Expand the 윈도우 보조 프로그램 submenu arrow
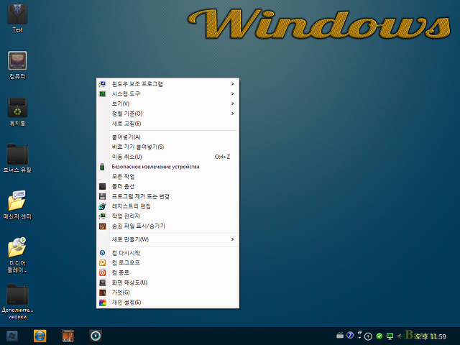 (x=232, y=84)
